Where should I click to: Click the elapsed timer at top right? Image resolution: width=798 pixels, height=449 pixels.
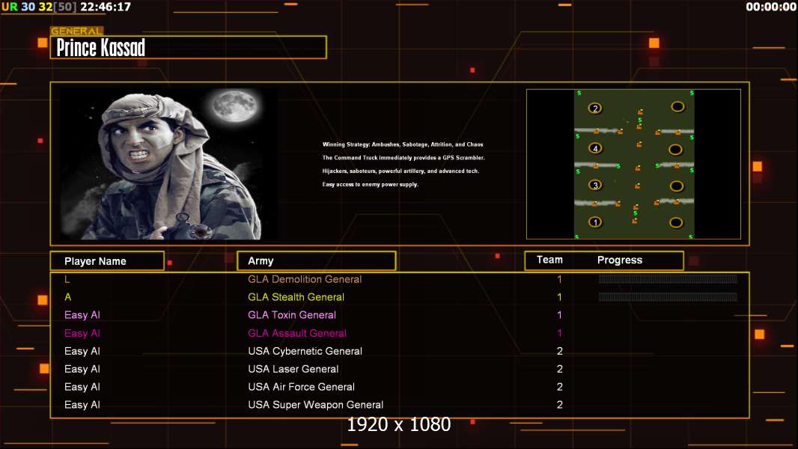pyautogui.click(x=771, y=7)
